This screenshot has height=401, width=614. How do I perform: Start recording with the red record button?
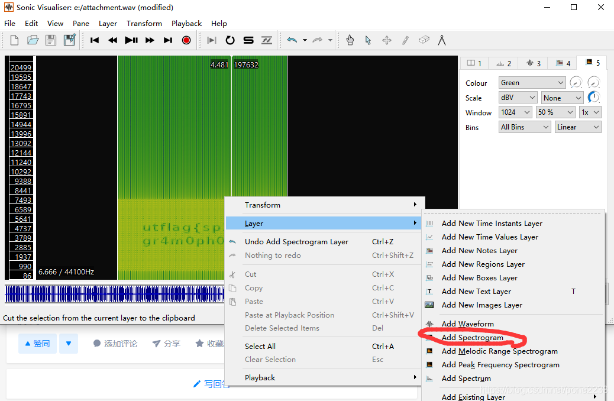pyautogui.click(x=186, y=40)
